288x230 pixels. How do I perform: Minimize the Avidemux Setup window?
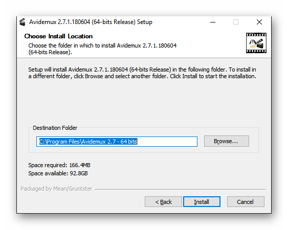pyautogui.click(x=213, y=22)
